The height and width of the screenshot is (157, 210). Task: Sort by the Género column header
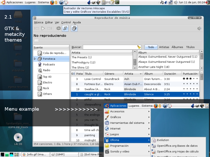pyautogui.click(x=113, y=74)
